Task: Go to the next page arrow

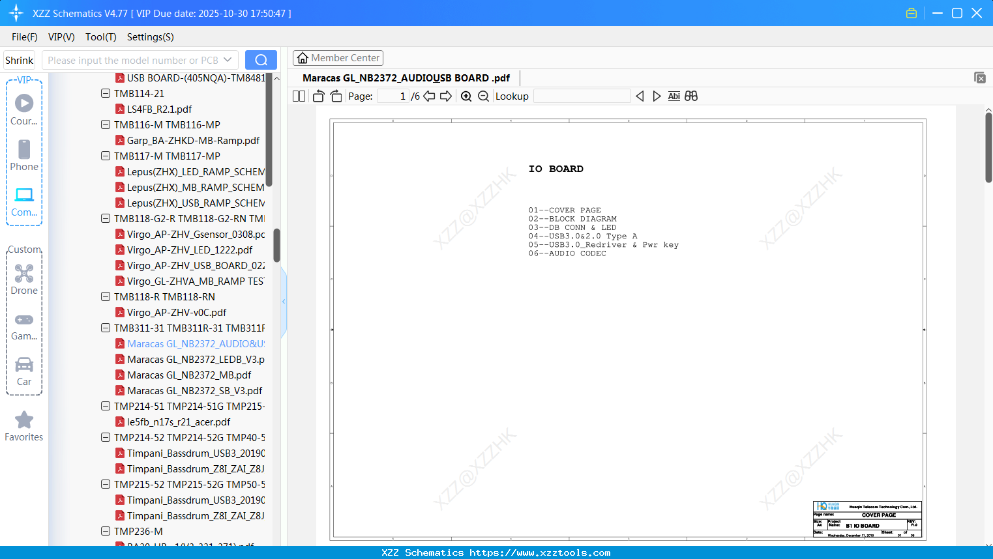Action: (x=446, y=96)
